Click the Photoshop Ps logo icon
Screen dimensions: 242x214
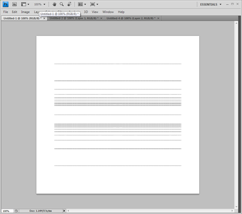pos(5,4)
